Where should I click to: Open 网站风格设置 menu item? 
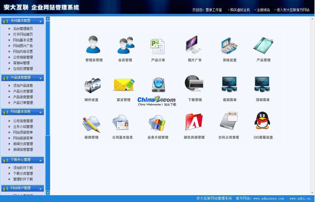click(x=23, y=52)
